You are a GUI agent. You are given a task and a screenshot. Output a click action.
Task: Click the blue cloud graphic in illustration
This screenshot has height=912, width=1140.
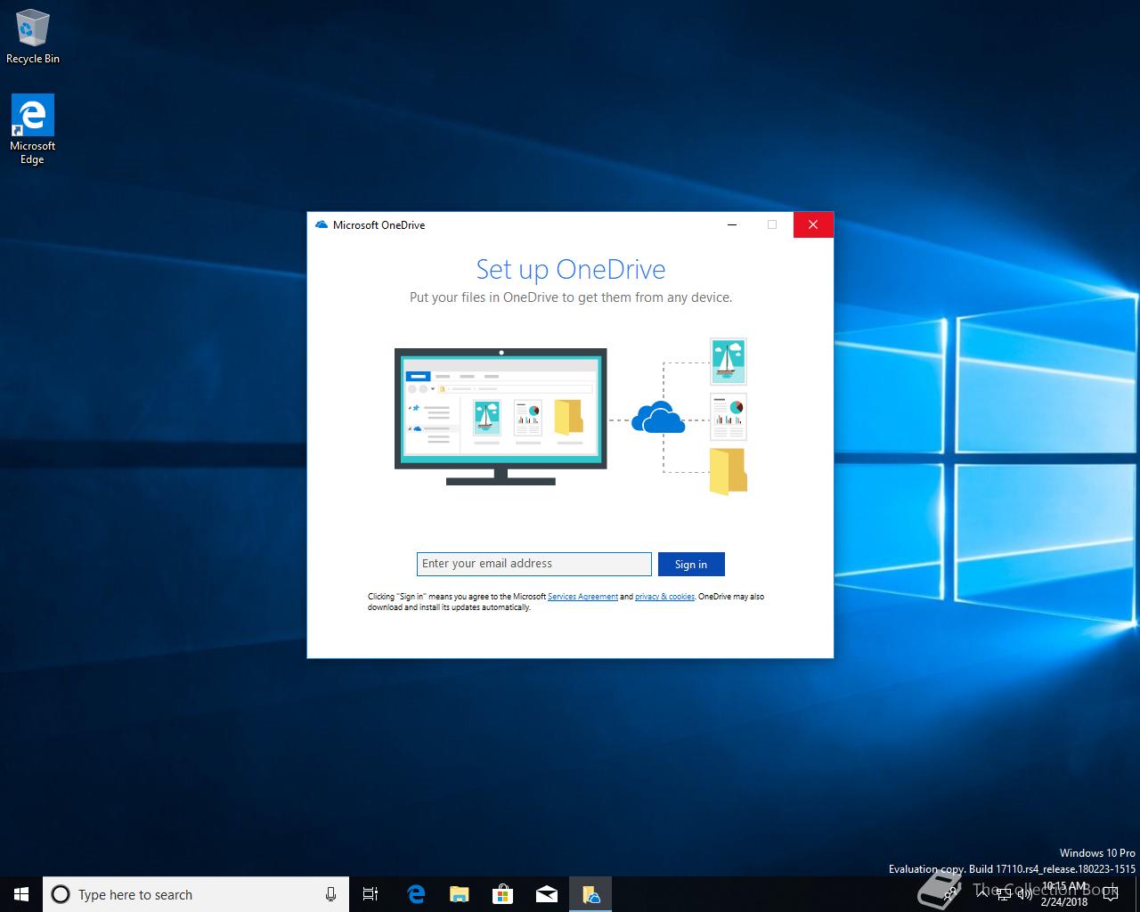[x=658, y=417]
